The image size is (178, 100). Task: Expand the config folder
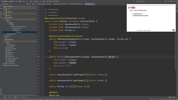click(4, 16)
